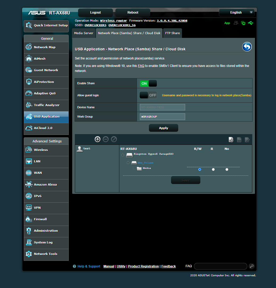Open Wireless advanced settings
The height and width of the screenshot is (288, 276).
click(x=46, y=150)
